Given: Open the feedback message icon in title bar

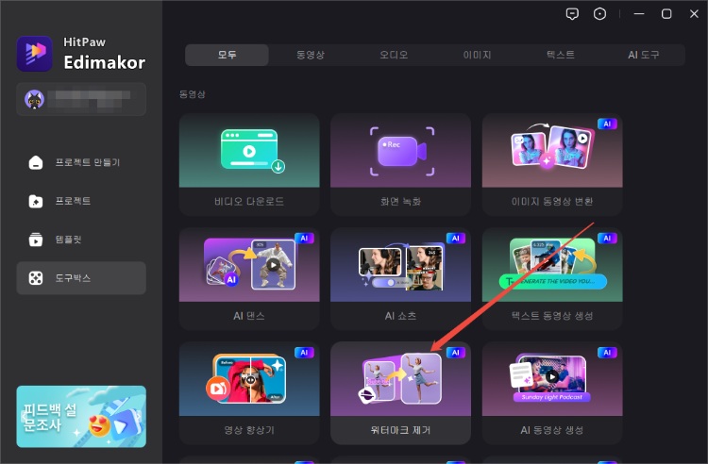Looking at the screenshot, I should click(572, 14).
